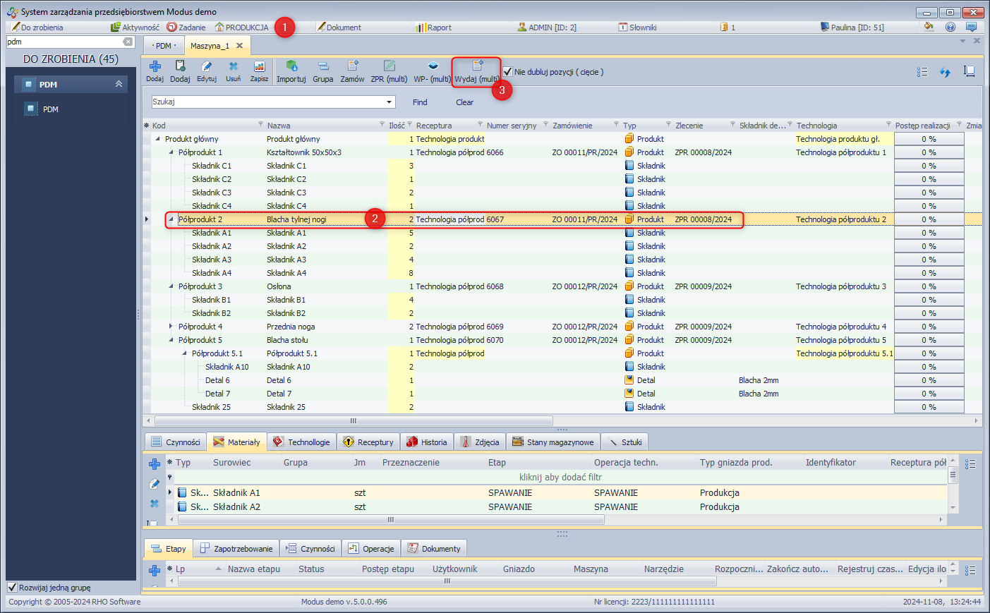Collapse the Półprodukt 1 tree node
The width and height of the screenshot is (990, 613).
[x=171, y=152]
